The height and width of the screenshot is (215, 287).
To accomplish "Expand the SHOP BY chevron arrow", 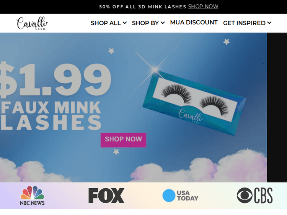I will click(163, 23).
